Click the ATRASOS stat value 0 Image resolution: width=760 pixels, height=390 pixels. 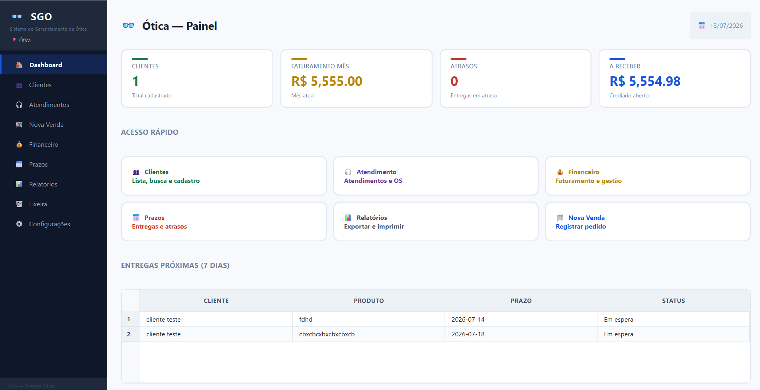(x=454, y=81)
